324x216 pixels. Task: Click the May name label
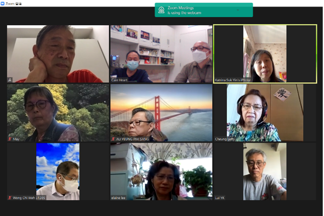[16, 139]
